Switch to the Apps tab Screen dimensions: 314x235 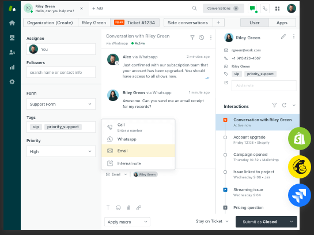point(282,23)
